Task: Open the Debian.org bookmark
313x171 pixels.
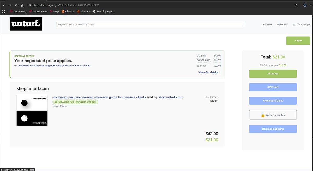Action: (x=18, y=11)
